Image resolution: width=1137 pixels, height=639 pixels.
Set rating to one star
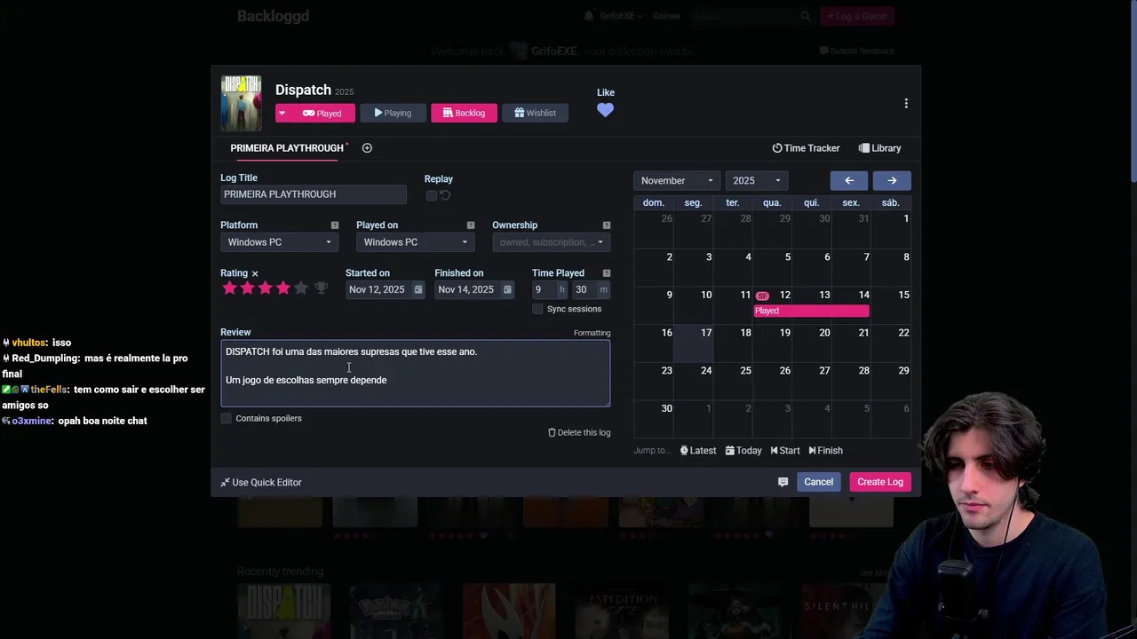point(229,288)
